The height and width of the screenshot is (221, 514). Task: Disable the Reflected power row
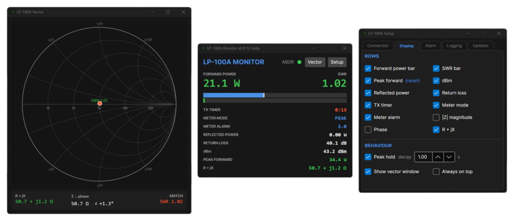point(368,93)
